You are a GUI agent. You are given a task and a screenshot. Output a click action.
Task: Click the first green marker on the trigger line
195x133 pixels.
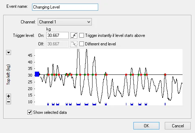click(47, 74)
